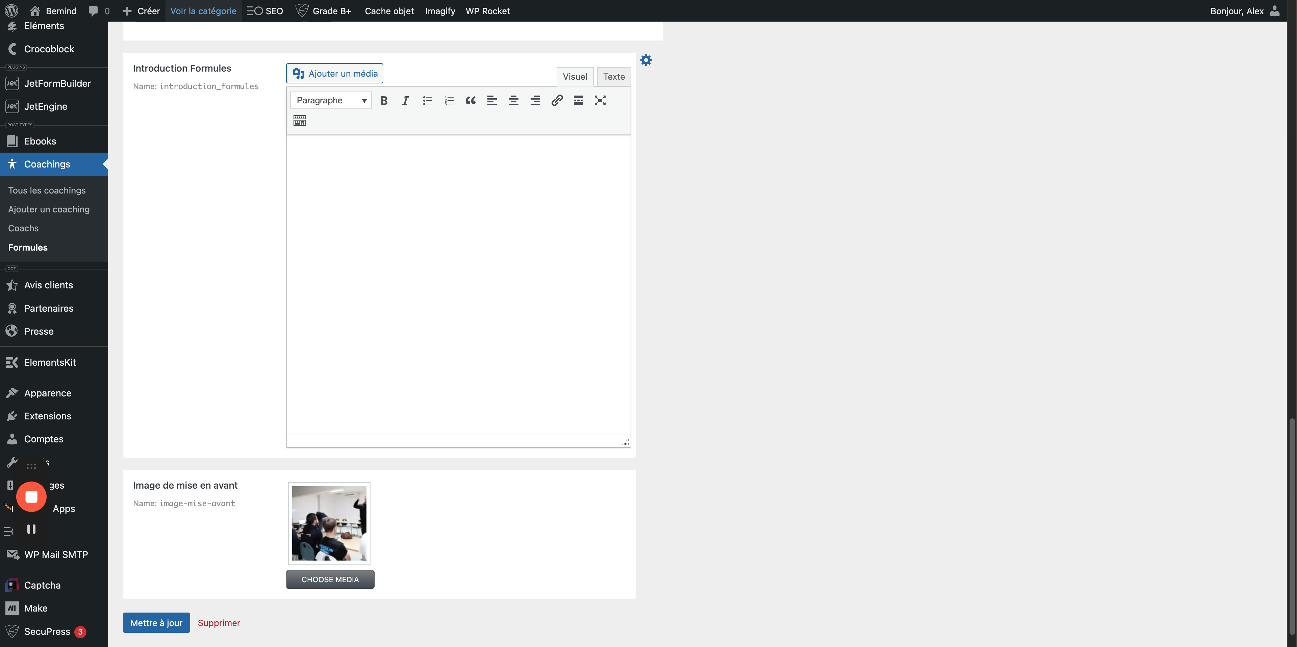The width and height of the screenshot is (1297, 647).
Task: Open the Coachs submenu item
Action: [23, 228]
